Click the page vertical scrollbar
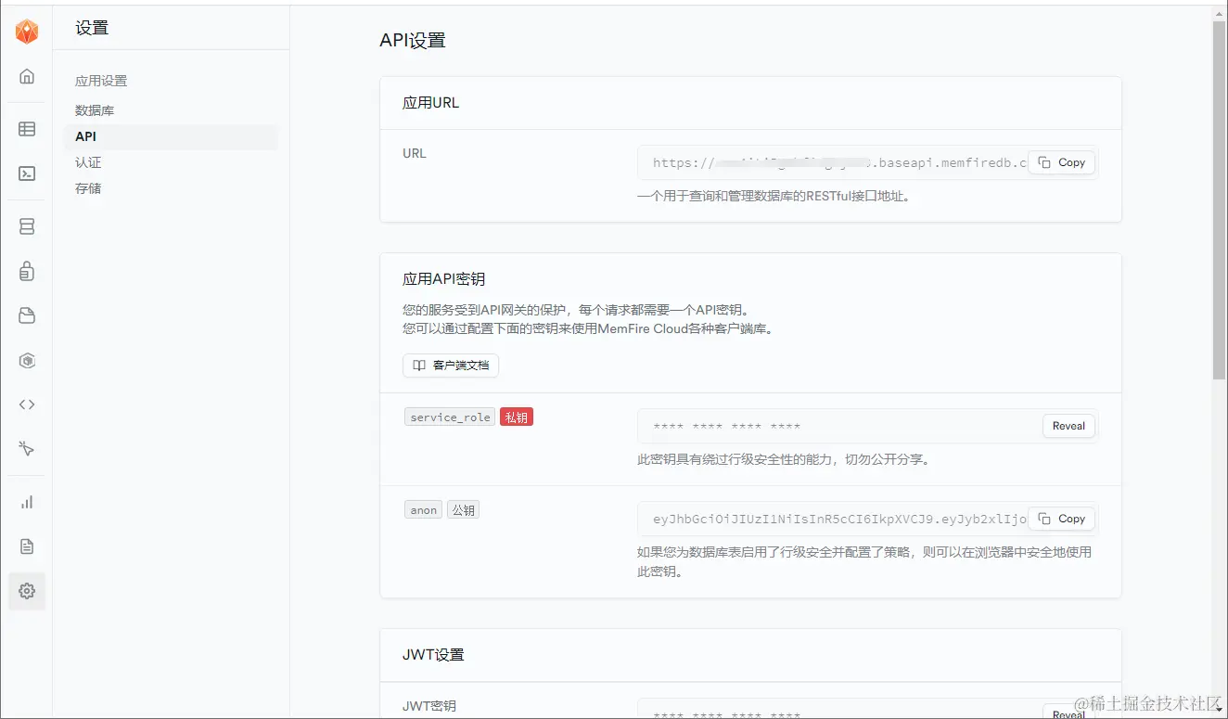The image size is (1228, 719). click(x=1220, y=199)
